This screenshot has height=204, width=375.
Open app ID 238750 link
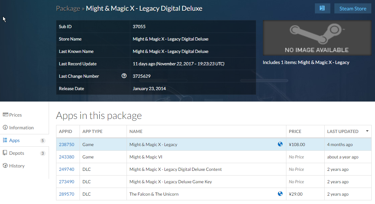coord(66,145)
